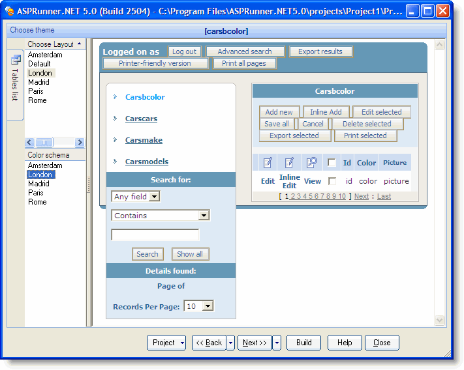The width and height of the screenshot is (464, 370).
Task: Select Paris color schema
Action: click(35, 193)
